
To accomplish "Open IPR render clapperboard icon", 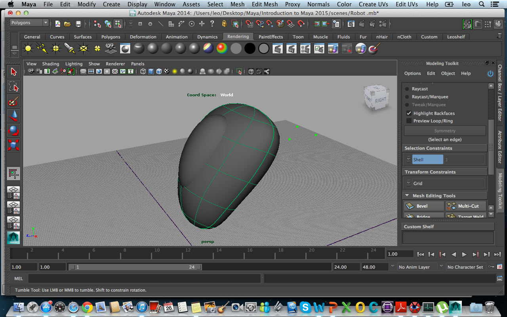I will pyautogui.click(x=292, y=49).
